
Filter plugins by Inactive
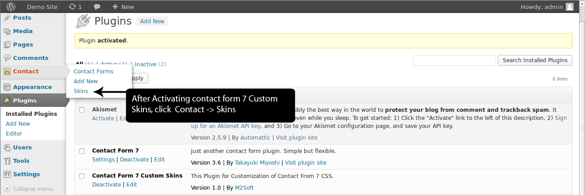(146, 64)
